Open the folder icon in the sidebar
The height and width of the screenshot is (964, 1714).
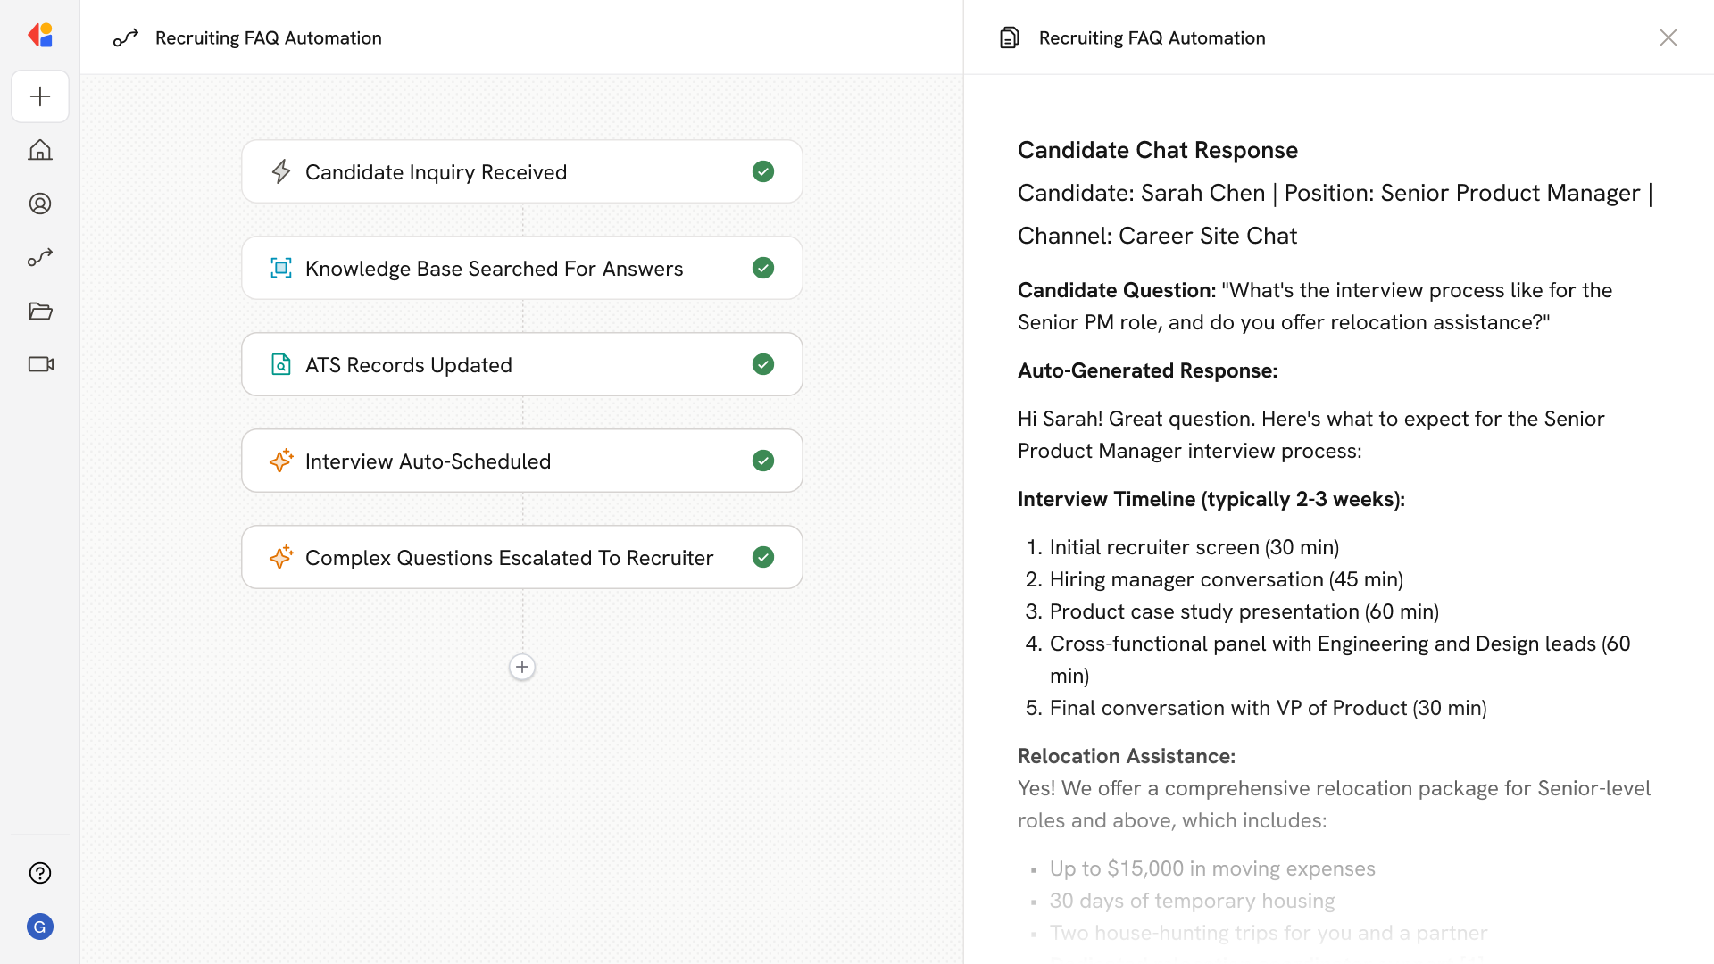click(40, 311)
